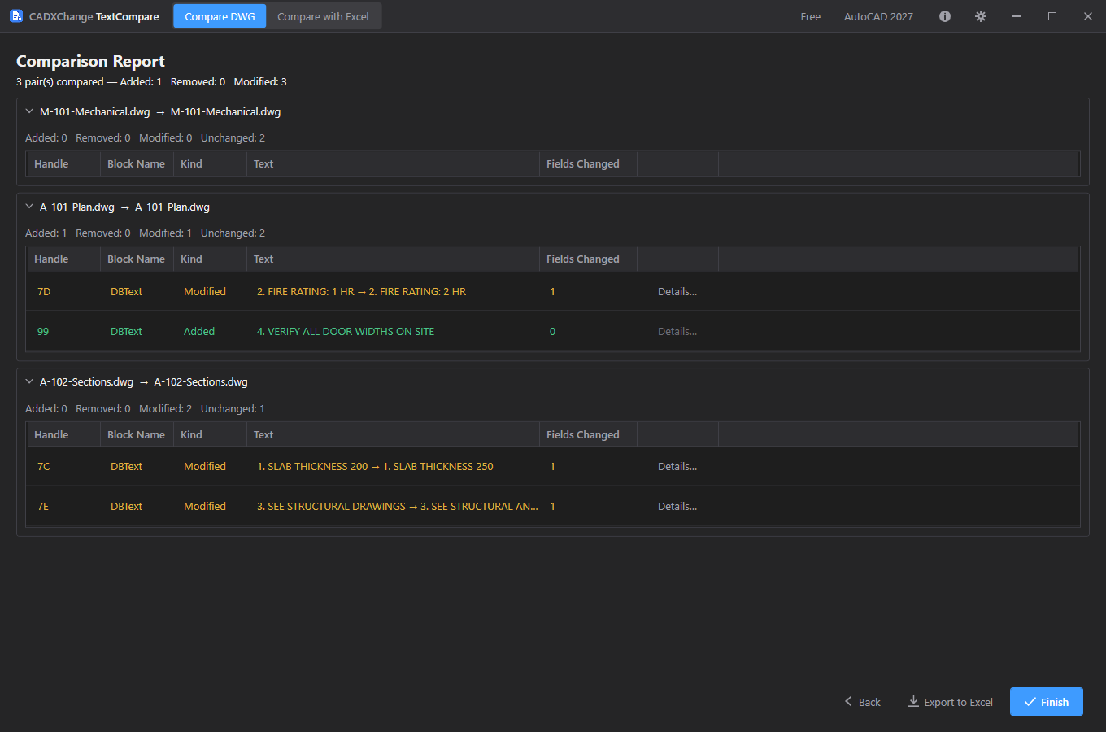
Task: Switch to the Compare with Excel tab
Action: (323, 16)
